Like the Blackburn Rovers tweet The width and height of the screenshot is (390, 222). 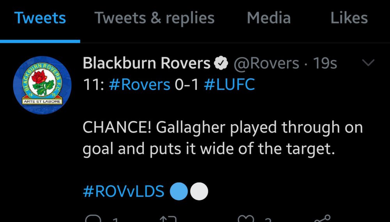246,219
